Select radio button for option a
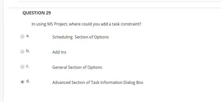The height and width of the screenshot is (102, 221). tap(22, 36)
